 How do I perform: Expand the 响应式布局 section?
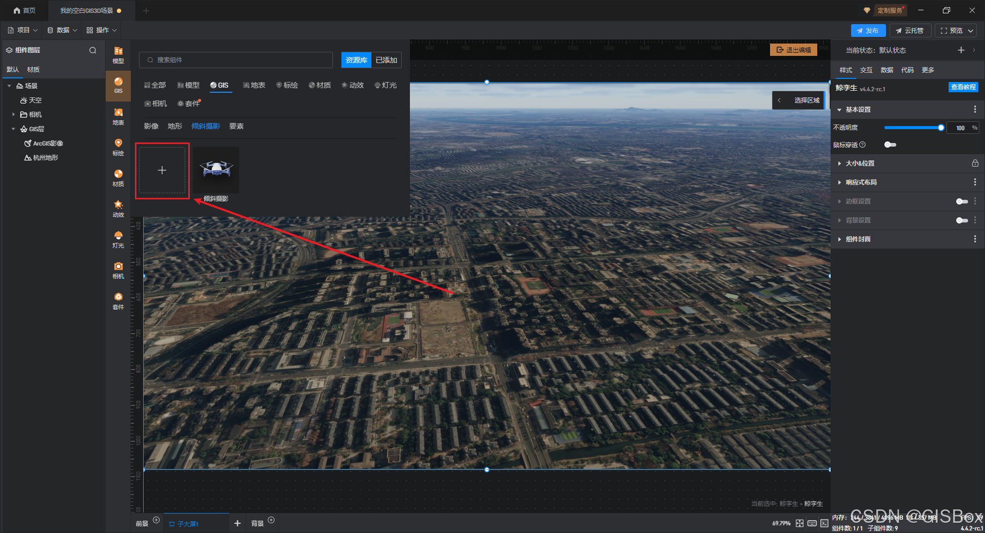click(x=839, y=182)
